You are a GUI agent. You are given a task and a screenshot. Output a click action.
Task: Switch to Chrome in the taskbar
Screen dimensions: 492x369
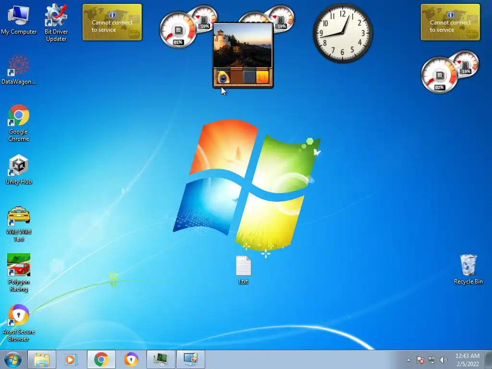pos(101,359)
